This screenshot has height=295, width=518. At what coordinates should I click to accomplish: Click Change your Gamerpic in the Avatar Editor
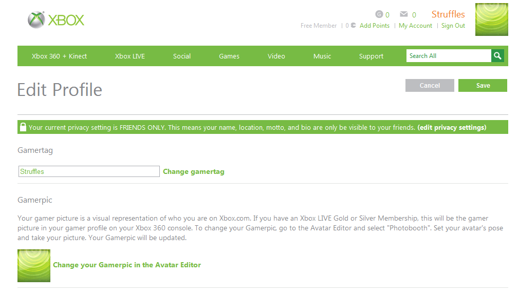pos(127,265)
